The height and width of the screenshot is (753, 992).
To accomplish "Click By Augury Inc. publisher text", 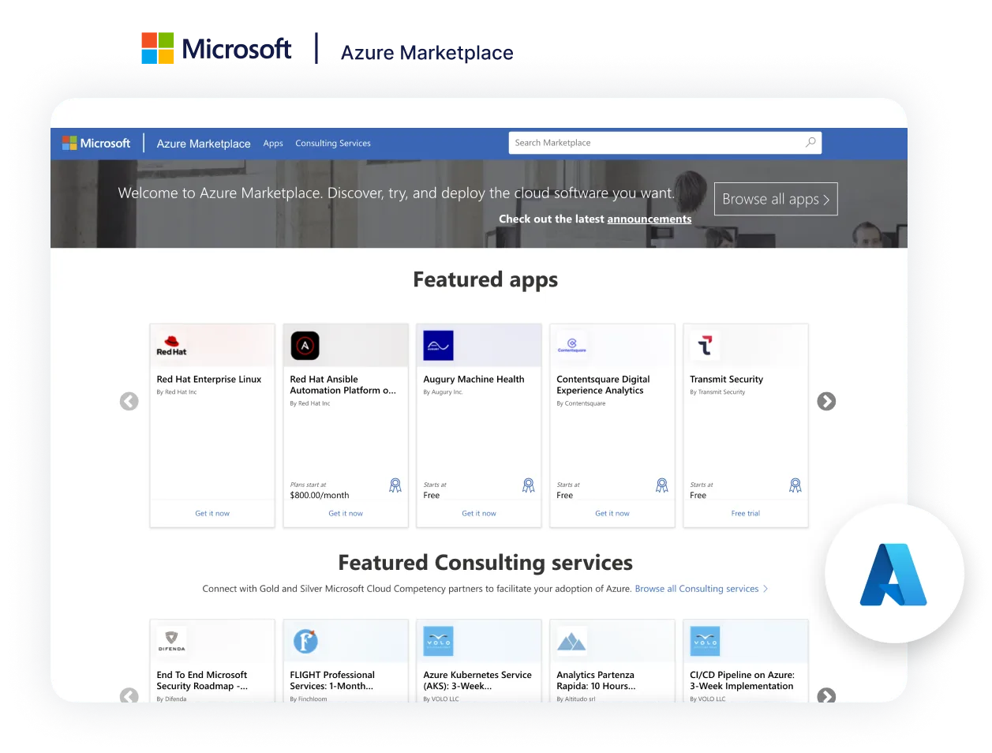I will [443, 392].
